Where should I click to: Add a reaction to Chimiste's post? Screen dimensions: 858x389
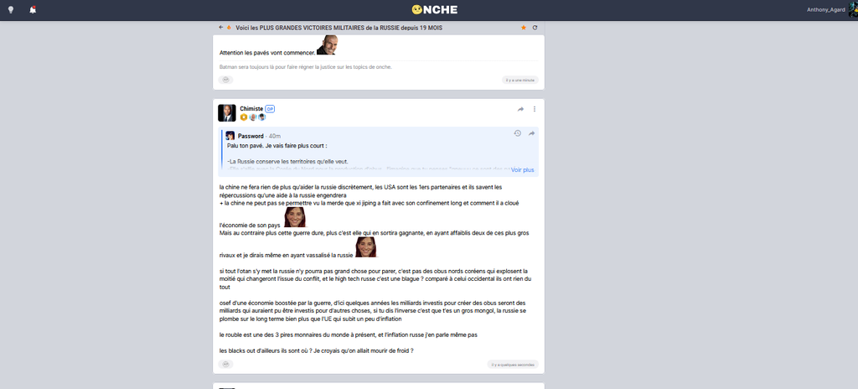225,365
